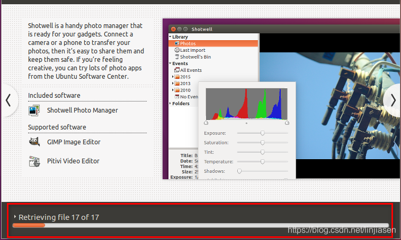The image size is (401, 240).
Task: Click the photo preview in Shotwell
Action: pos(330,106)
